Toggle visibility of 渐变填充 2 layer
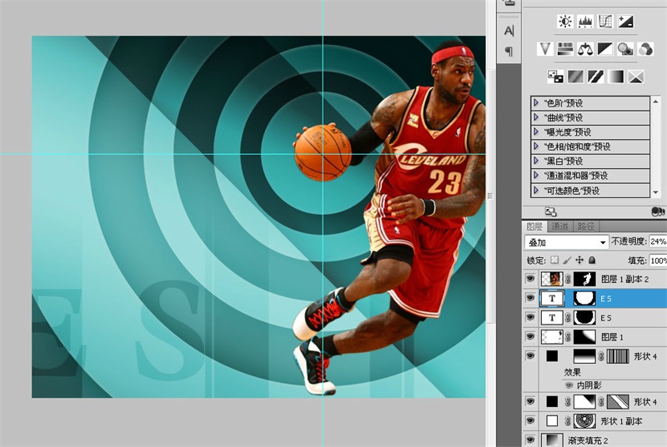667x447 pixels. point(530,440)
